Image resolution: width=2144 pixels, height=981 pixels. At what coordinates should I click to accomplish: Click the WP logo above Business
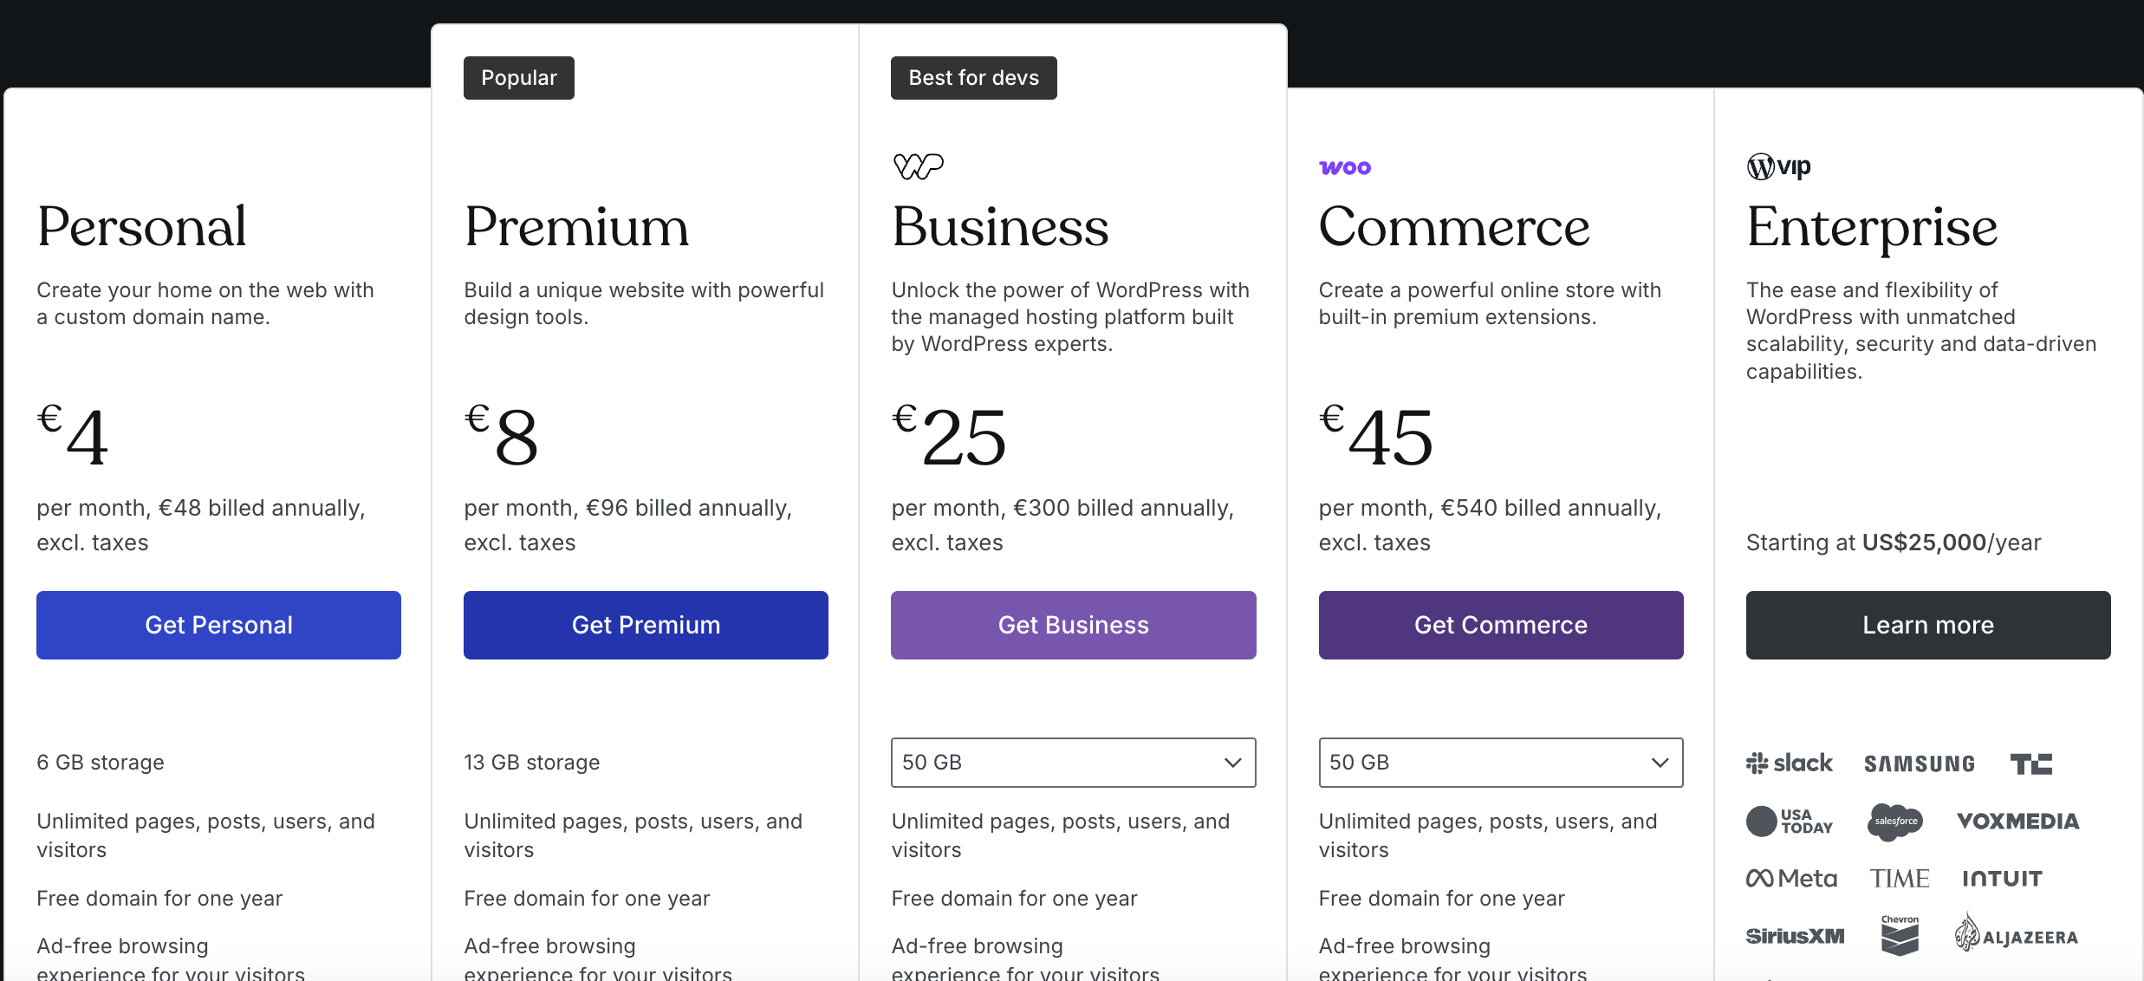[x=918, y=166]
